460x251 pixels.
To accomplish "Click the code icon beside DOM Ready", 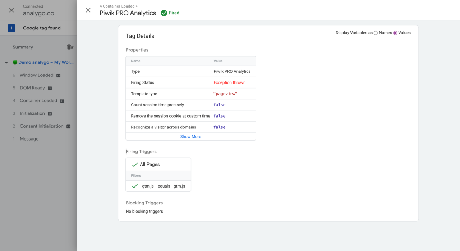I will point(50,88).
